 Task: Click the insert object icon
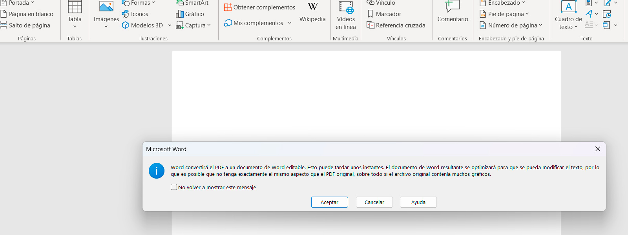point(606,25)
